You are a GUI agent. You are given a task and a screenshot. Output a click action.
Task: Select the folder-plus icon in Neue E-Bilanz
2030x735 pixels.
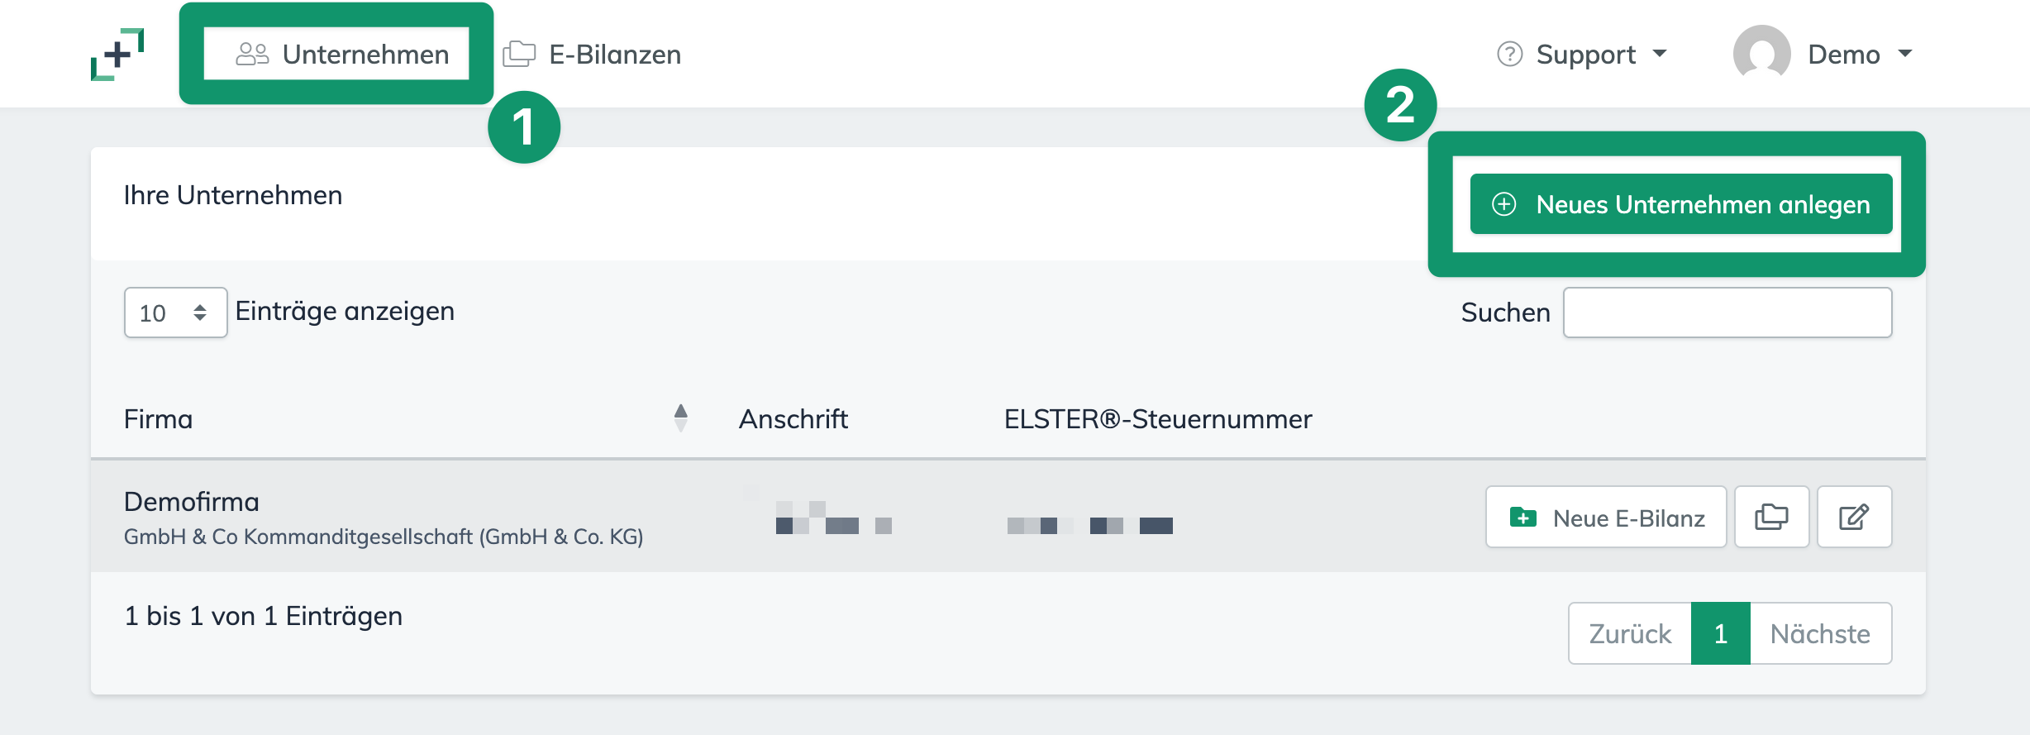pyautogui.click(x=1523, y=517)
